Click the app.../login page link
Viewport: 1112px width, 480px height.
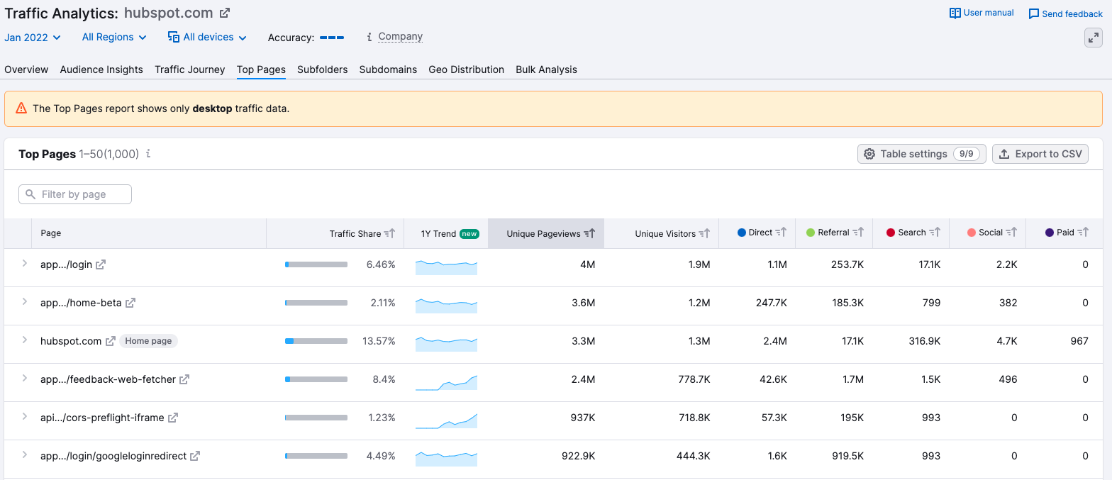(66, 264)
